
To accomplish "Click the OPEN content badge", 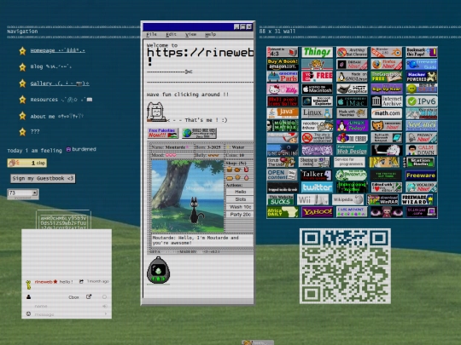I will point(282,175).
